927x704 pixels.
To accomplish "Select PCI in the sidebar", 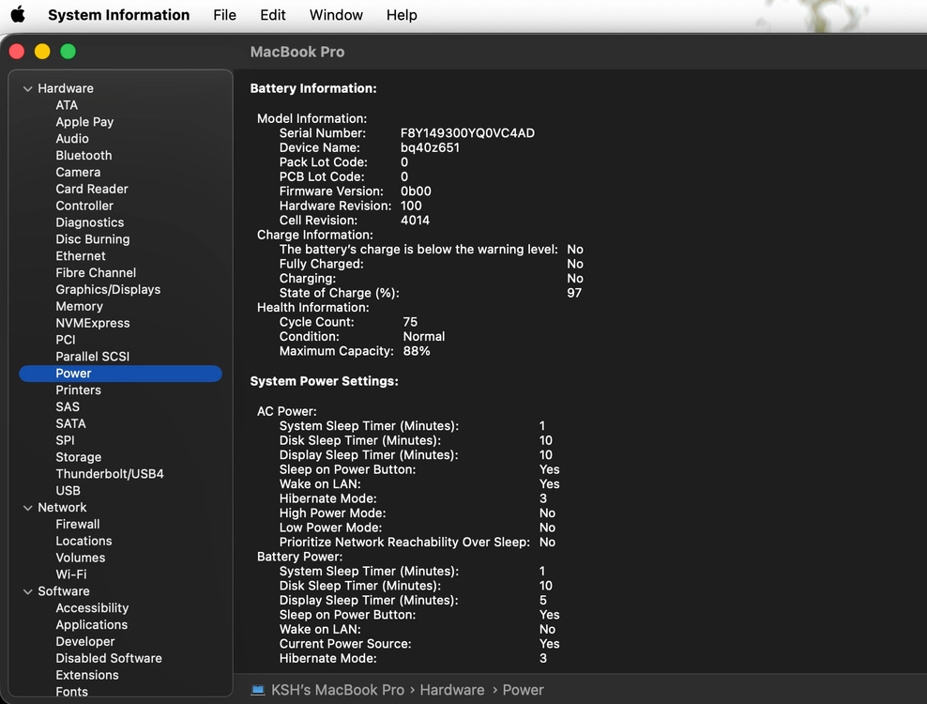I will pyautogui.click(x=66, y=340).
